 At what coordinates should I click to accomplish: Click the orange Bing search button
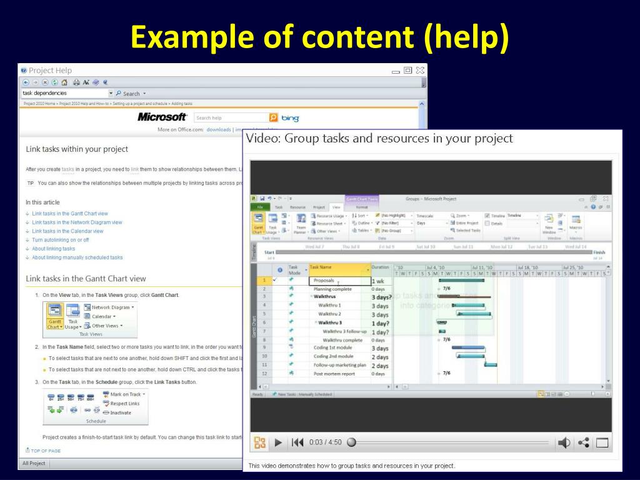click(x=273, y=117)
